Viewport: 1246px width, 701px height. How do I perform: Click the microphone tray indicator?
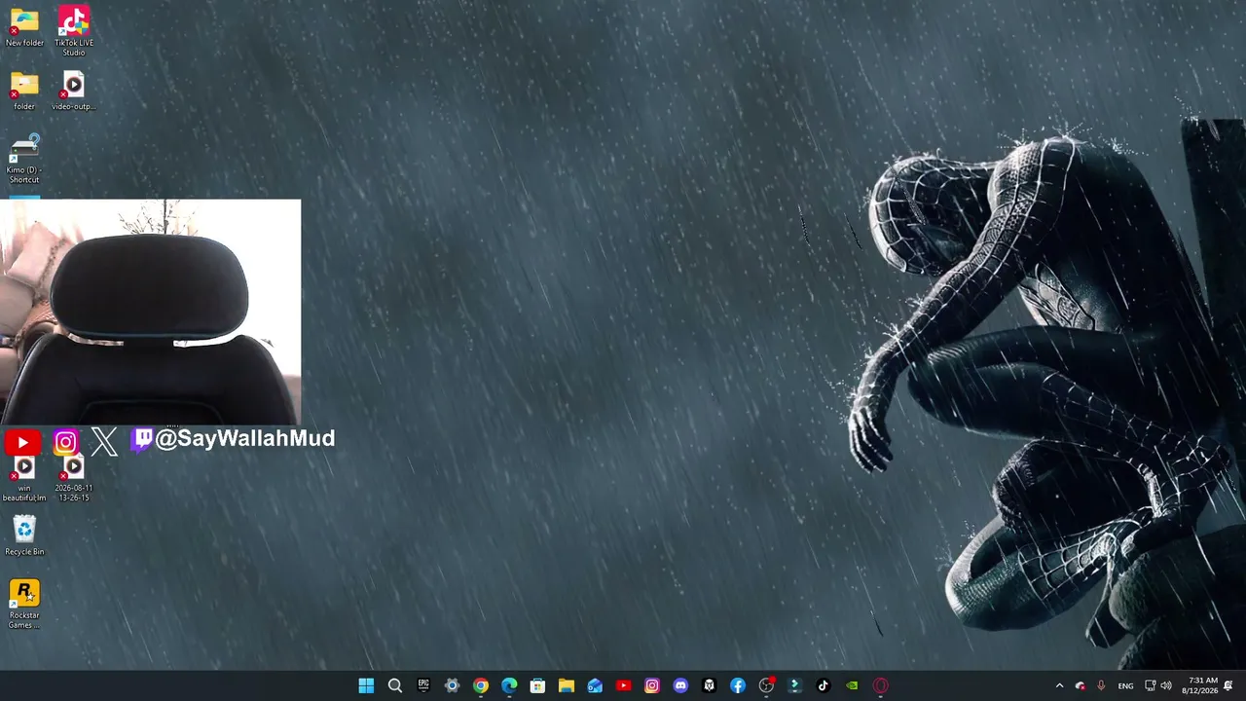(1101, 685)
